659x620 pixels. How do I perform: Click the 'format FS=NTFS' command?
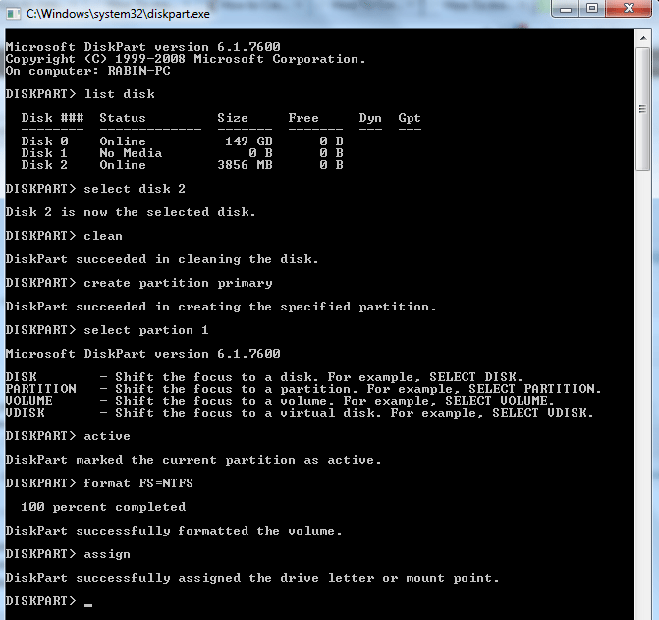pos(138,483)
